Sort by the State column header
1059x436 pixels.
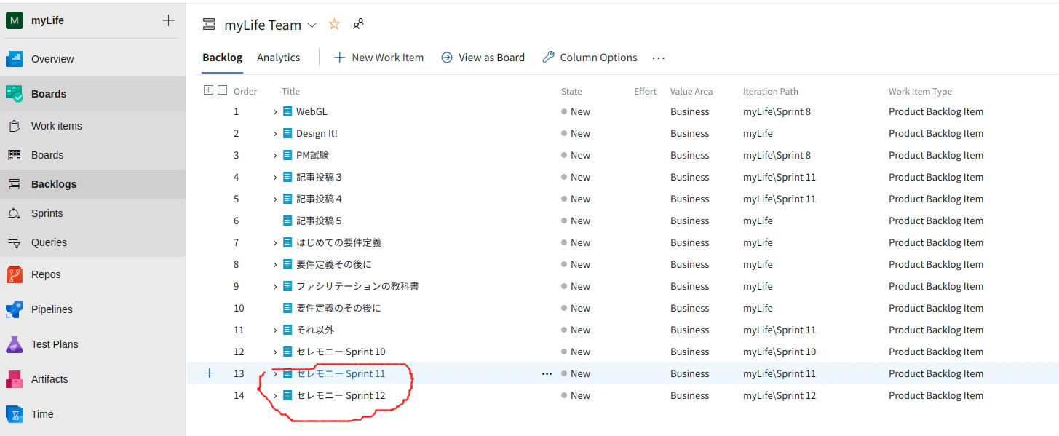pyautogui.click(x=571, y=92)
